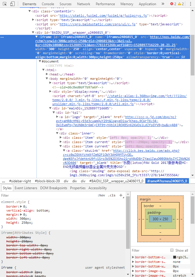This screenshot has width=195, height=277.
Task: Click the yellow warning count icon
Action: tap(179, 4)
